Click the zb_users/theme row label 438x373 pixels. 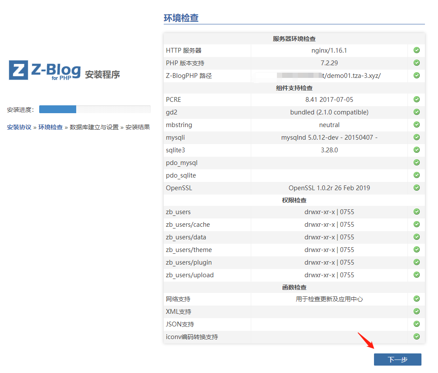189,250
